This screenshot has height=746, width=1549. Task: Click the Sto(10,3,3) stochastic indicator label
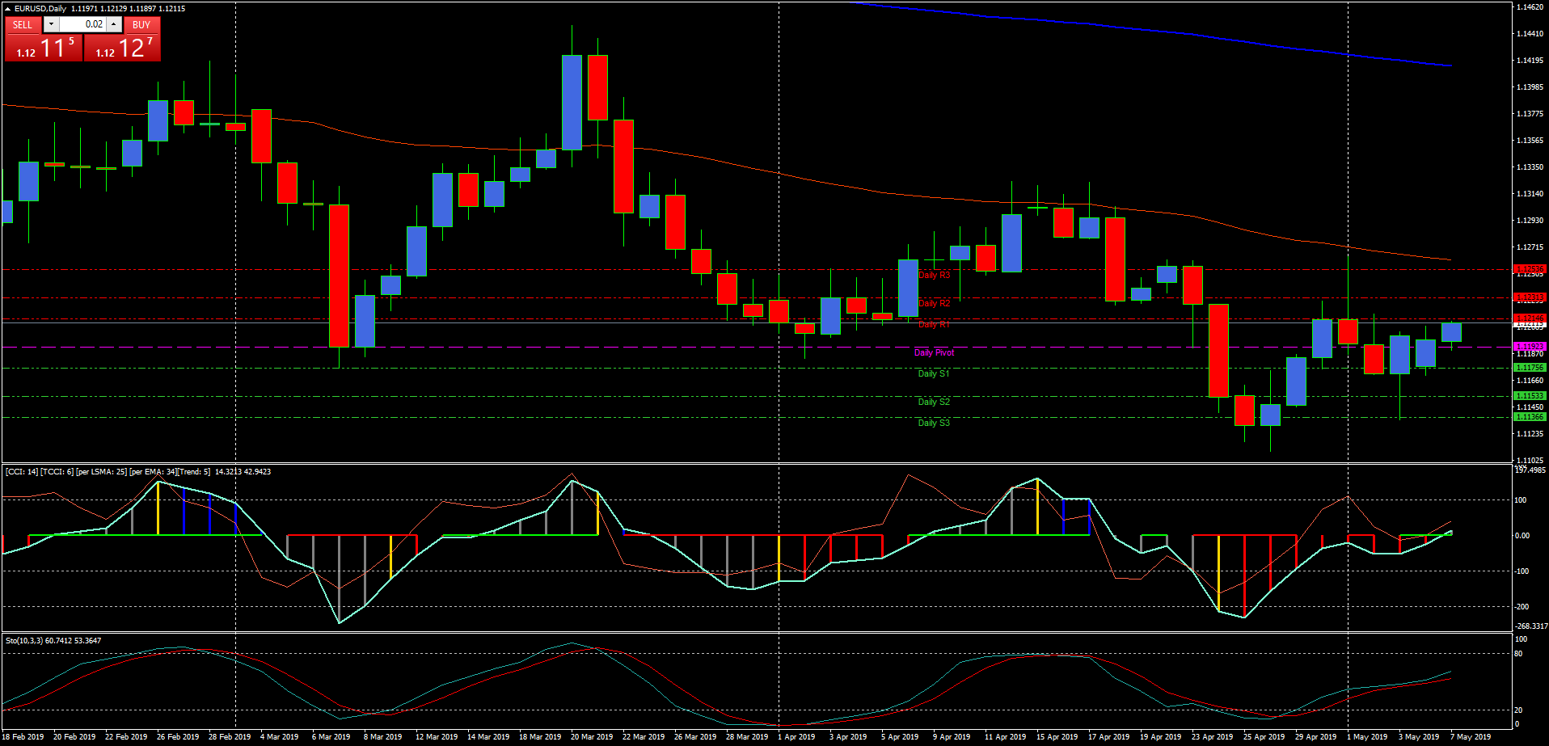[53, 640]
